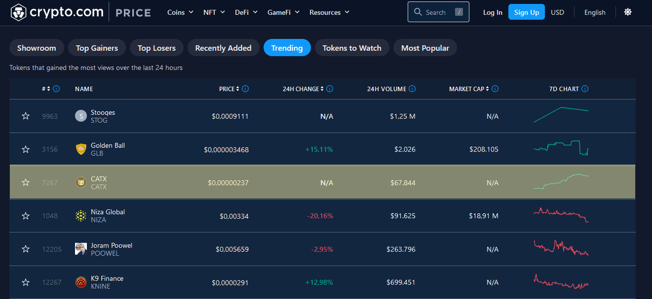Favorite Golden Ball with the star
Viewport: 652px width, 299px height.
pyautogui.click(x=25, y=149)
